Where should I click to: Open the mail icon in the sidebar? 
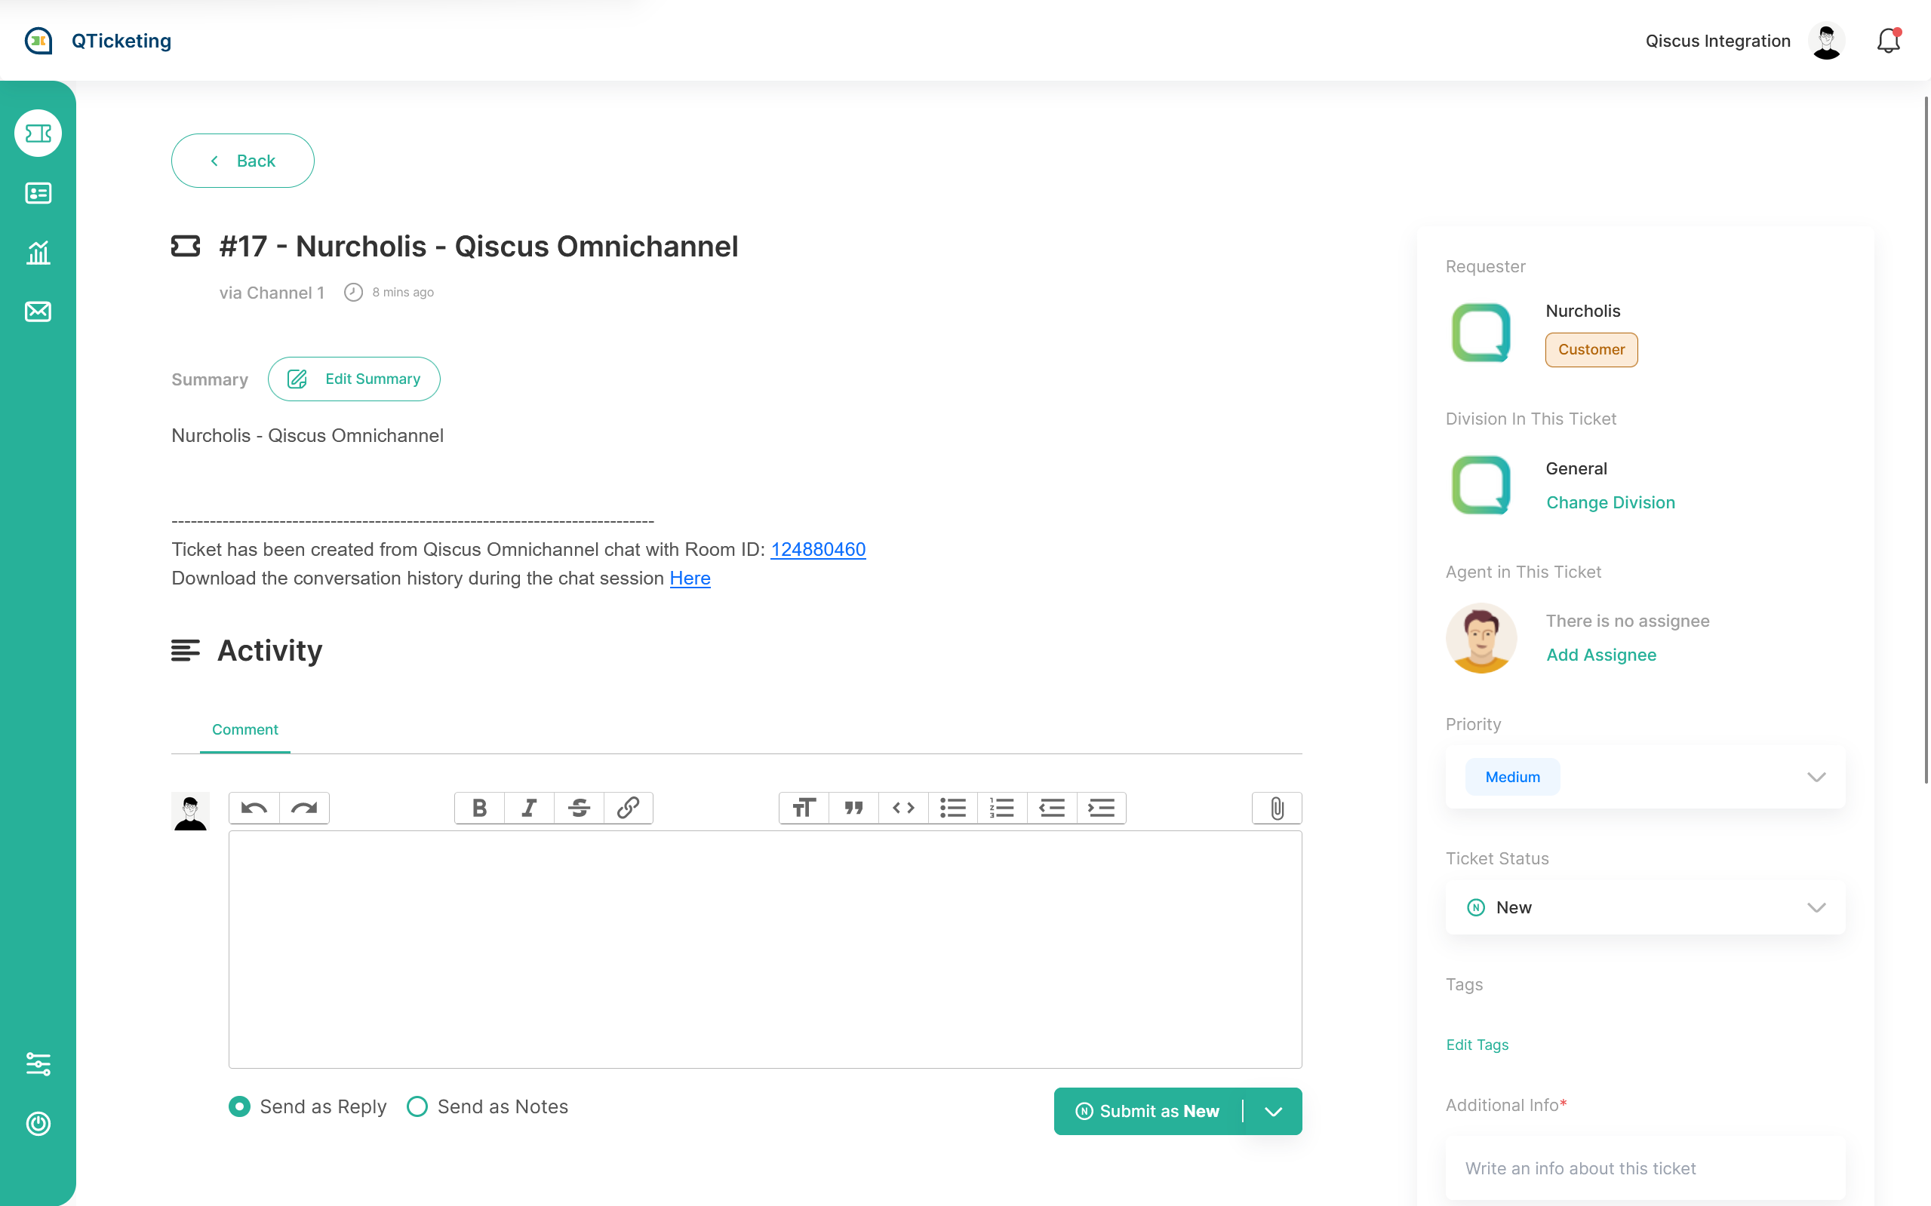click(x=38, y=311)
